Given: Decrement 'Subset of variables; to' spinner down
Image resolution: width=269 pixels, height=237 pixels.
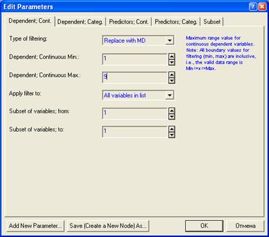Looking at the screenshot, I should (171, 135).
